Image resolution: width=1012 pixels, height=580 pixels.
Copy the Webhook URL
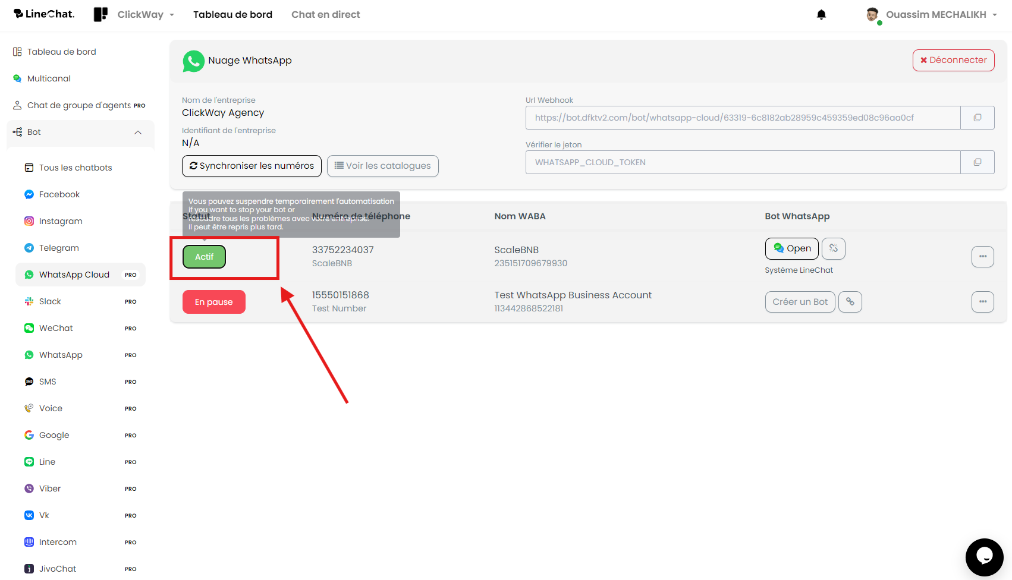tap(978, 118)
